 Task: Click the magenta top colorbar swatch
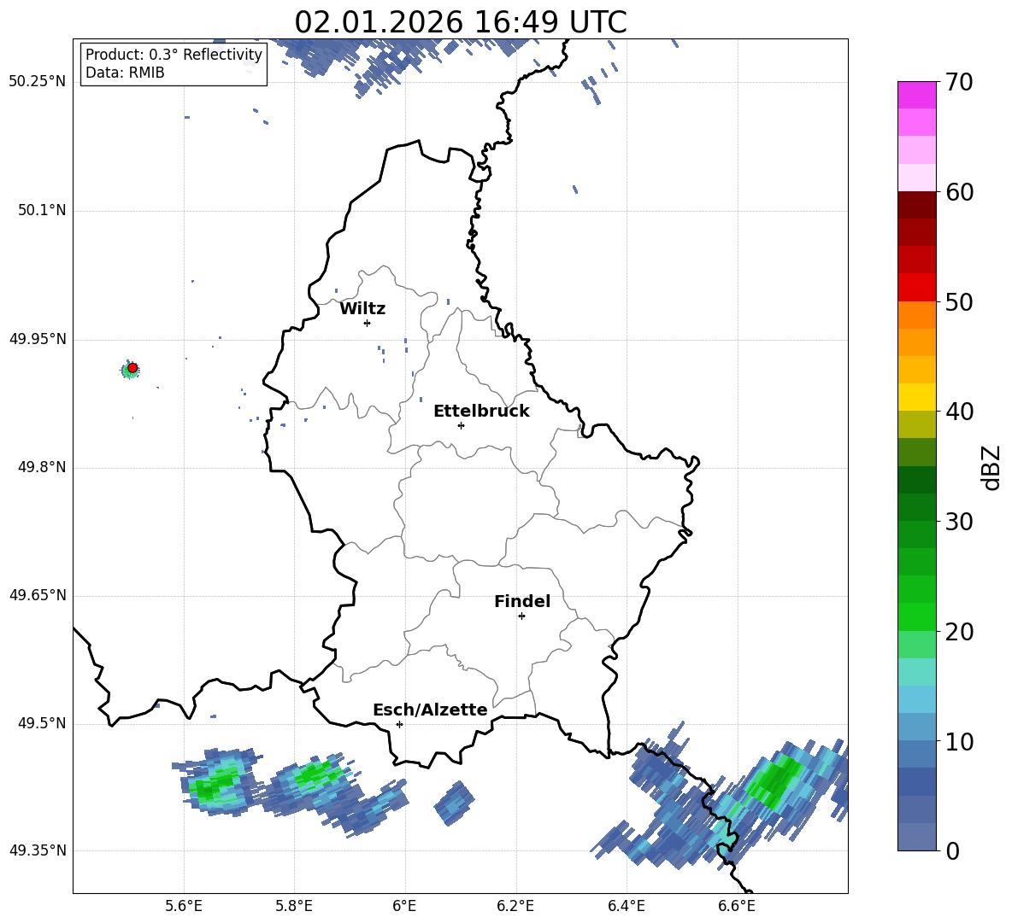[917, 95]
